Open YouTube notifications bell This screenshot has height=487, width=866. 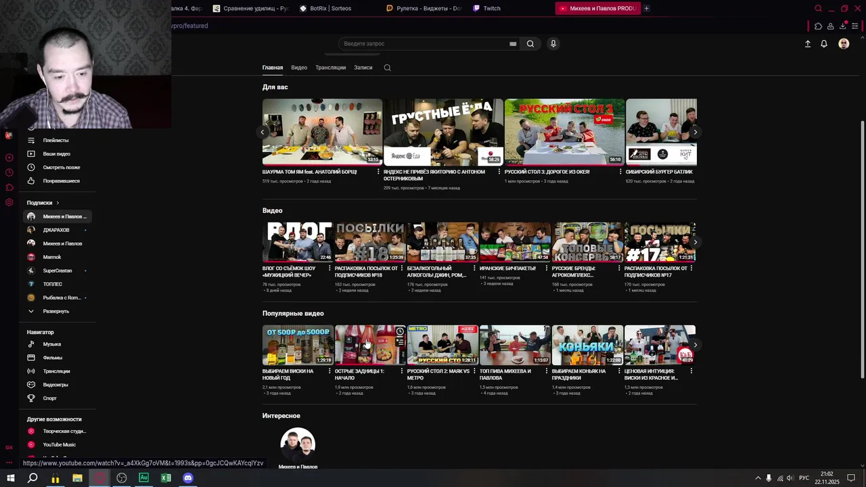coord(824,44)
